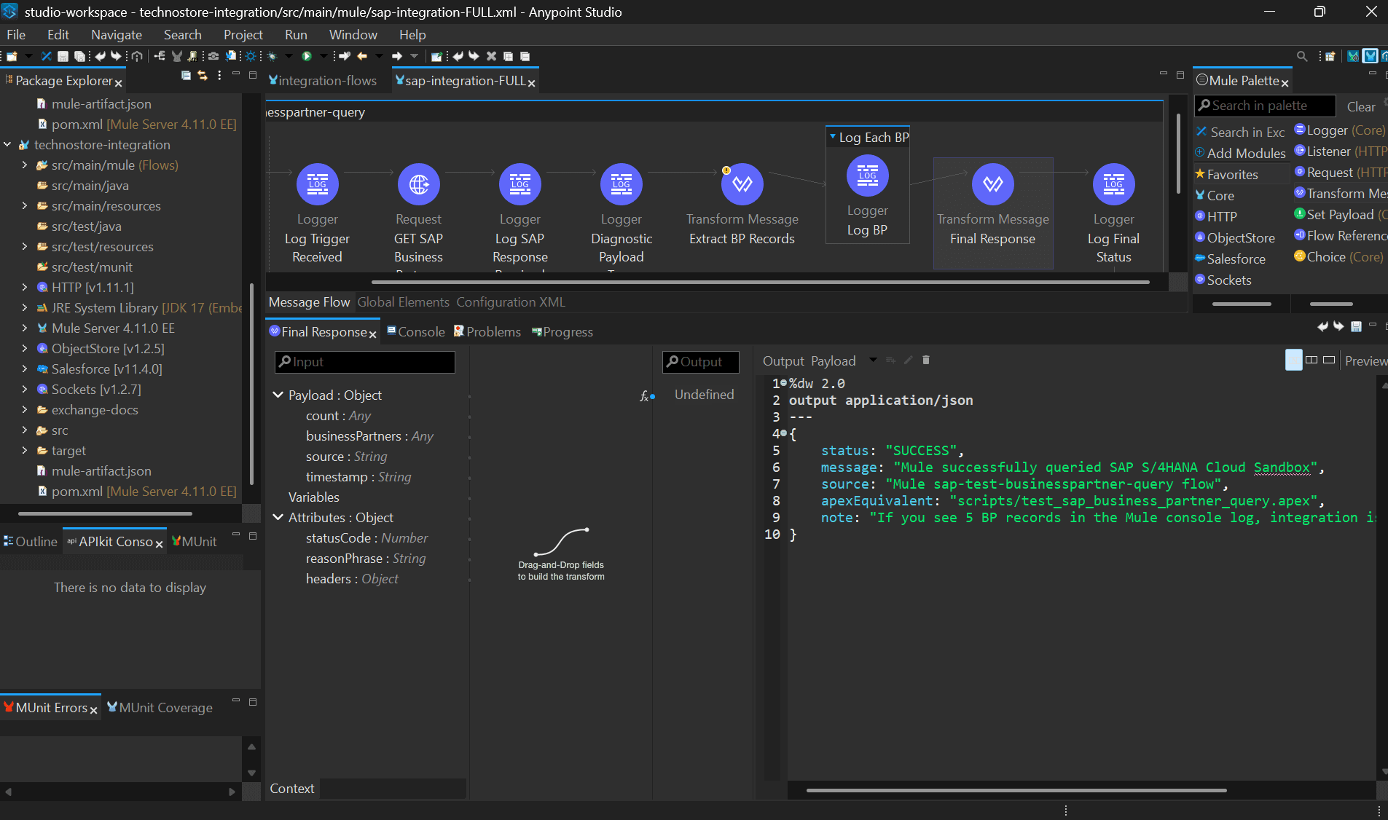Click the Redo arrow in main toolbar
Image resolution: width=1388 pixels, height=820 pixels.
point(116,56)
